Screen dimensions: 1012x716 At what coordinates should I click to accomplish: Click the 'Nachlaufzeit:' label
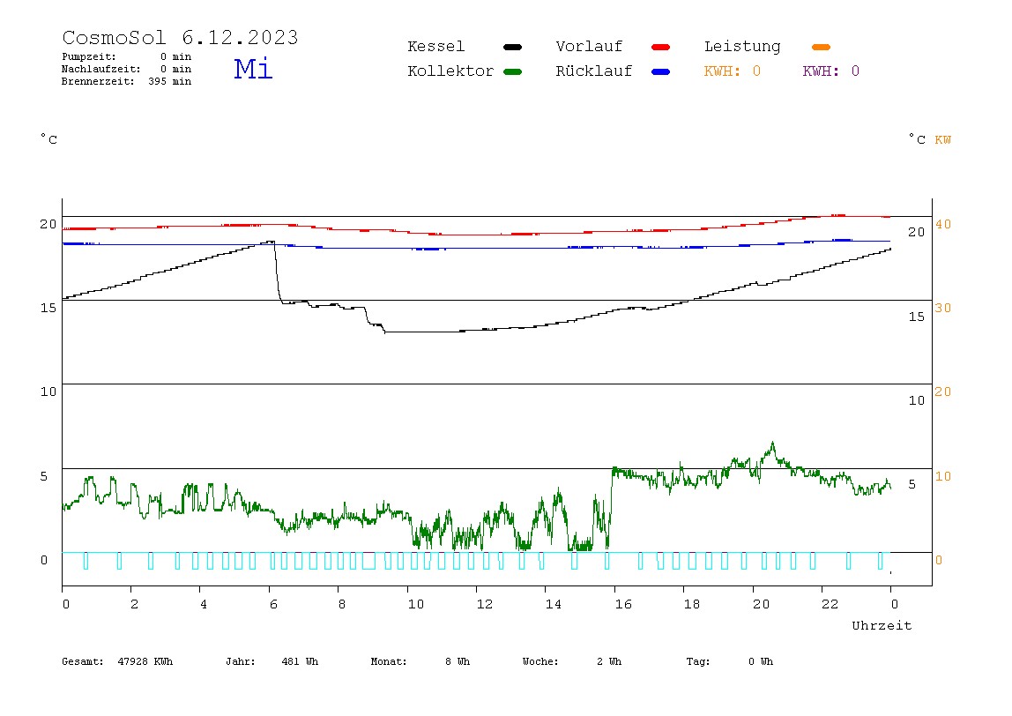tap(100, 69)
